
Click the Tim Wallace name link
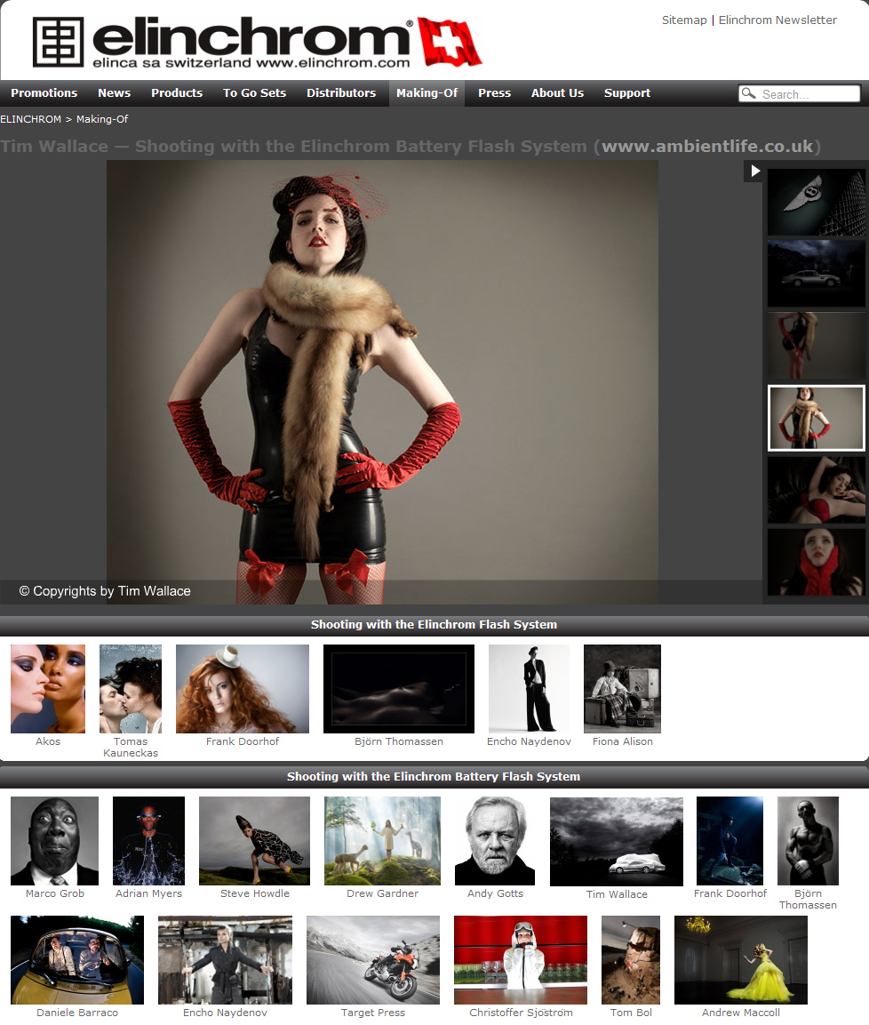coord(617,894)
